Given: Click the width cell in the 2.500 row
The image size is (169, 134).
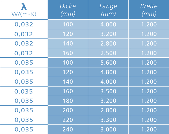Looking at the screenshot, I should pos(149,53).
